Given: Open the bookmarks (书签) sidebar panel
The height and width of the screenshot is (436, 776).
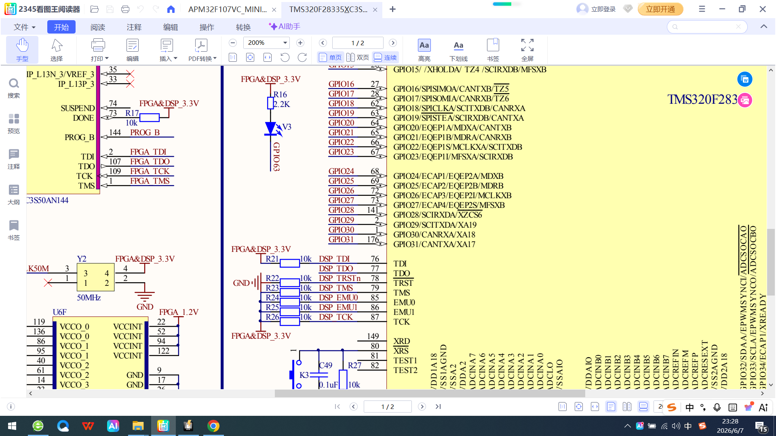Looking at the screenshot, I should coord(14,230).
